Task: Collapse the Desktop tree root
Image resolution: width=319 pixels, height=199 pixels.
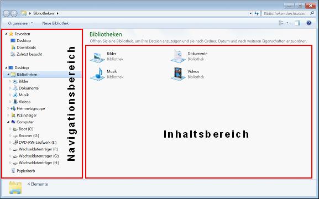Action: 6,67
